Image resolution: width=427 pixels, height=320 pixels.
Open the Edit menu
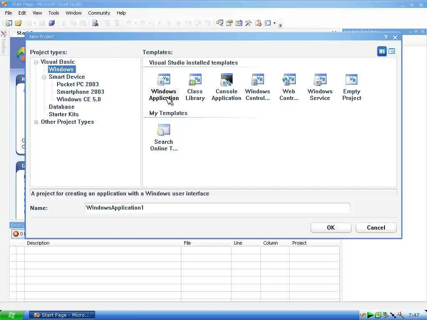coord(22,13)
